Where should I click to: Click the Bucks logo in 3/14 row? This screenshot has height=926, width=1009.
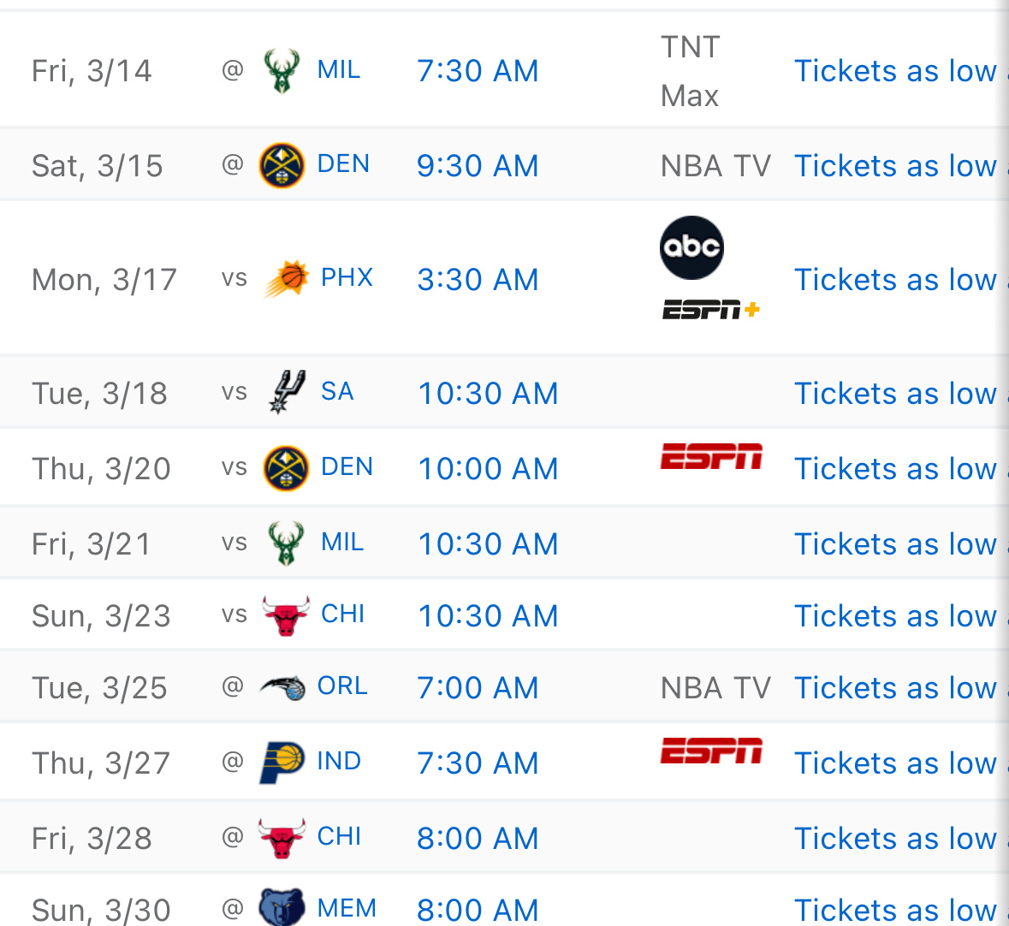click(x=282, y=71)
